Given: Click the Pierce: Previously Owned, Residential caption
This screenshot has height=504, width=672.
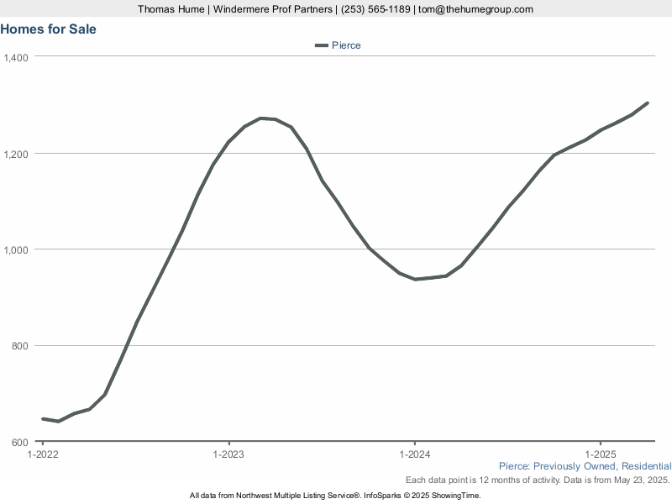Looking at the screenshot, I should (585, 466).
